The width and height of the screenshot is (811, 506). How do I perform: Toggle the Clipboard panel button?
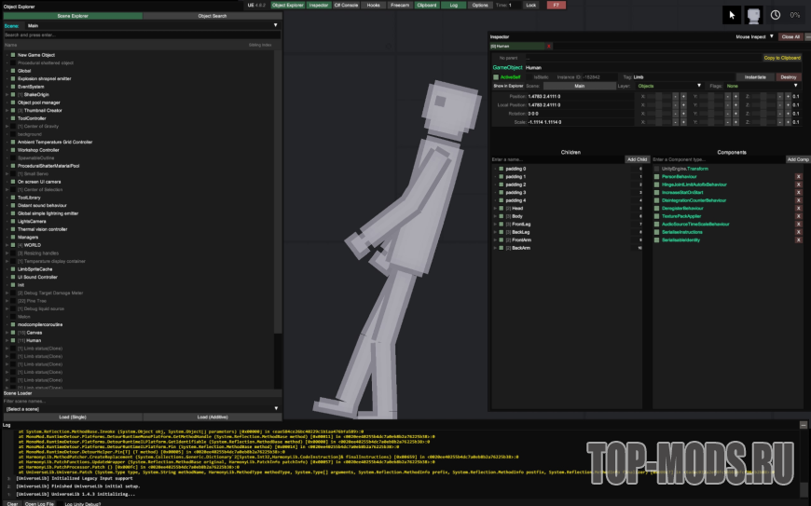pyautogui.click(x=427, y=6)
